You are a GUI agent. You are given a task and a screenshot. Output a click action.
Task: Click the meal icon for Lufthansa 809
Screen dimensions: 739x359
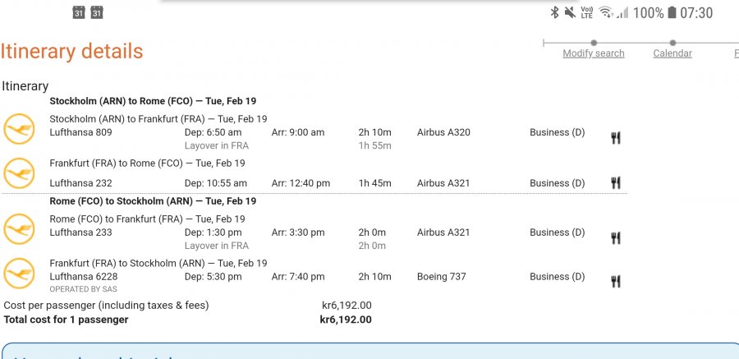pos(615,138)
